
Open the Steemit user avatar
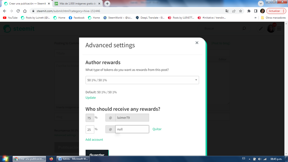(271, 28)
